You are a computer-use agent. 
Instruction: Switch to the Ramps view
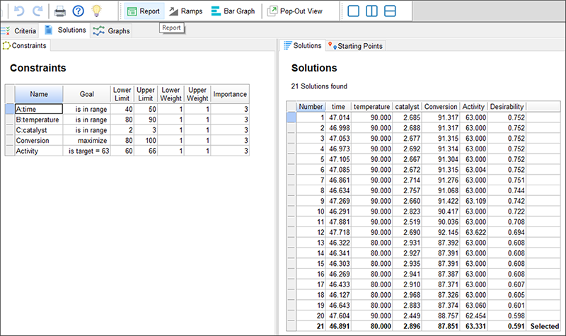tap(186, 11)
